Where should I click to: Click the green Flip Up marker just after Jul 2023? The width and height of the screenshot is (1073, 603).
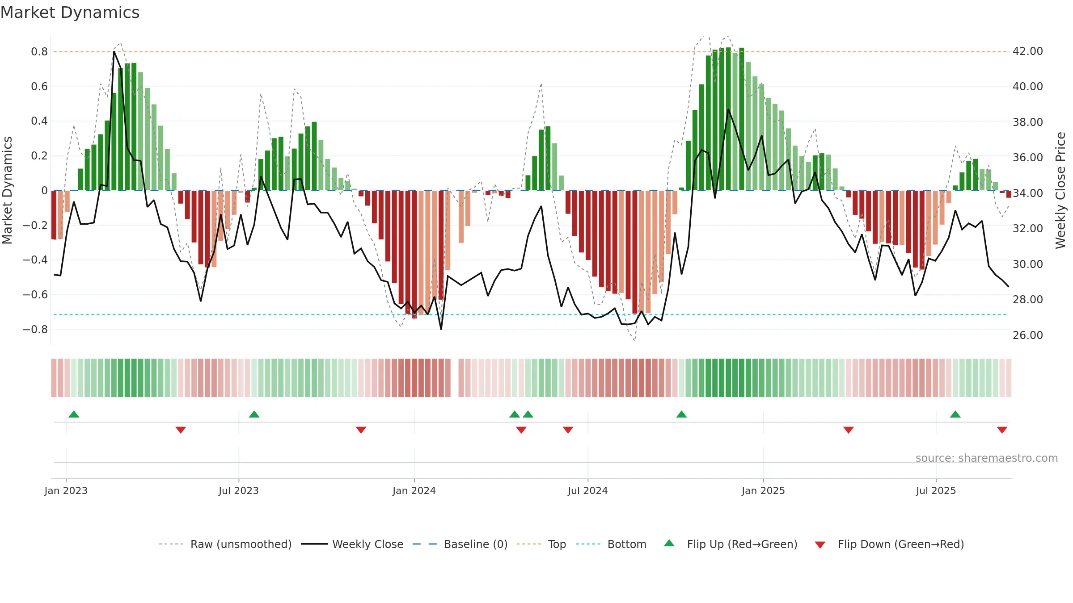click(254, 414)
